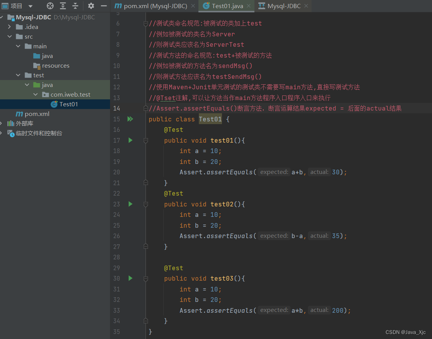Fold the comment block at line 6

point(146,24)
